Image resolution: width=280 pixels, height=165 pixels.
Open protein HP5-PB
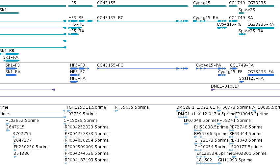click(80, 69)
